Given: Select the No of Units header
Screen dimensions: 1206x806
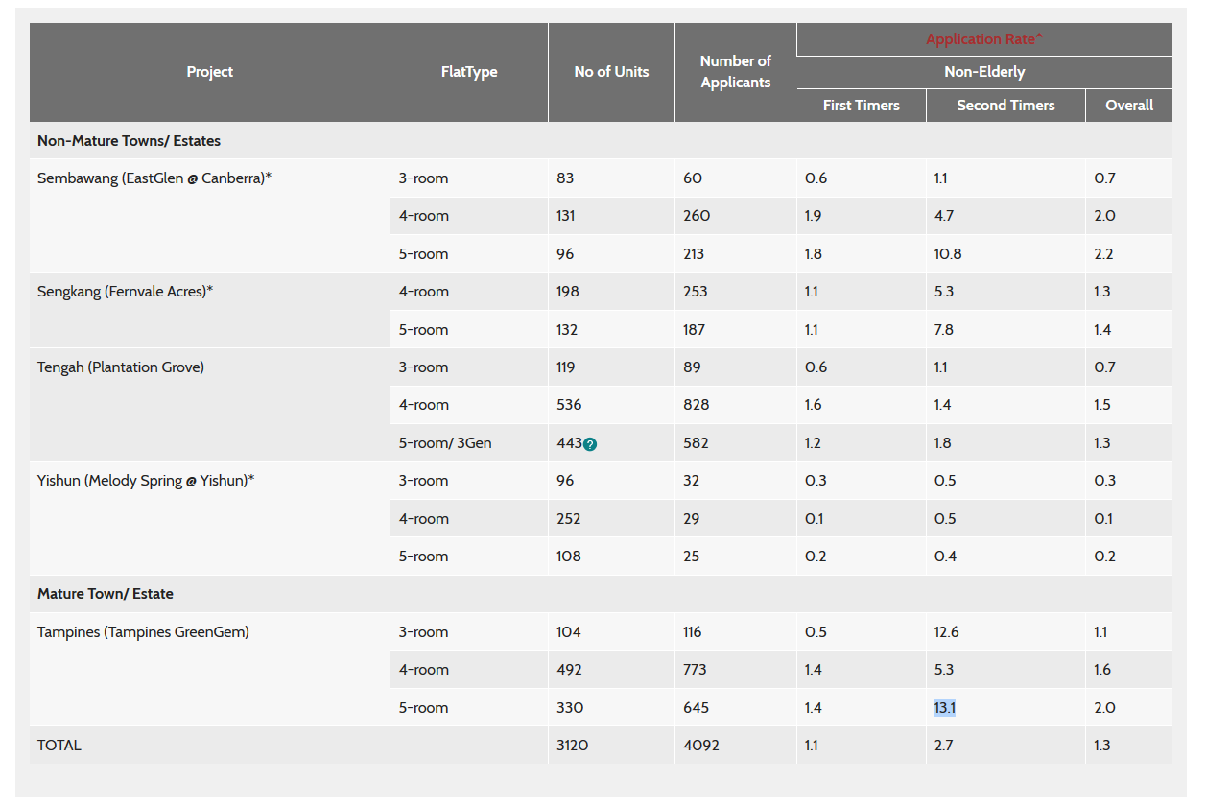Looking at the screenshot, I should [611, 72].
